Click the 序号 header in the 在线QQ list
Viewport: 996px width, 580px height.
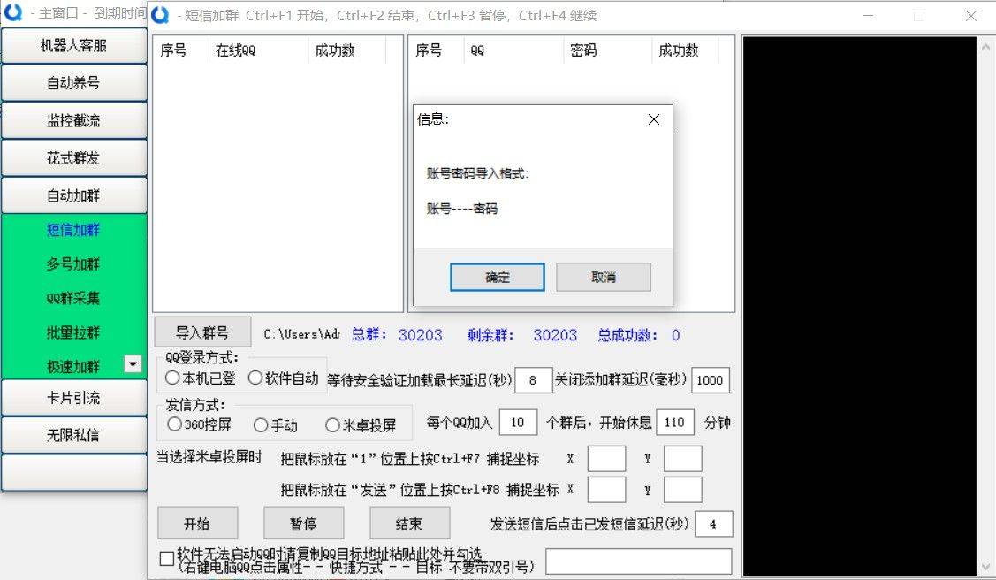pos(181,50)
